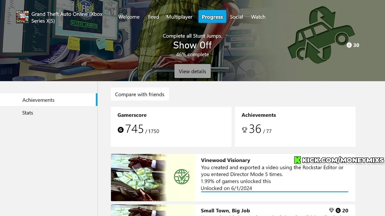
Task: Click the game title Grand Theft Auto Online
Action: click(x=67, y=17)
